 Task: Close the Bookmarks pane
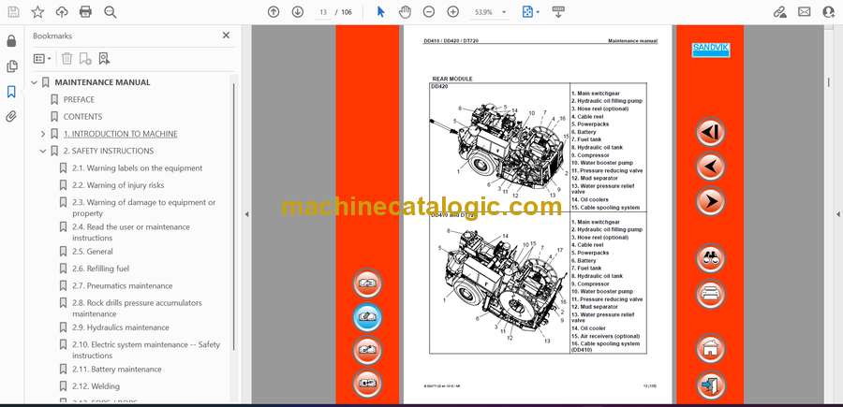tap(226, 36)
